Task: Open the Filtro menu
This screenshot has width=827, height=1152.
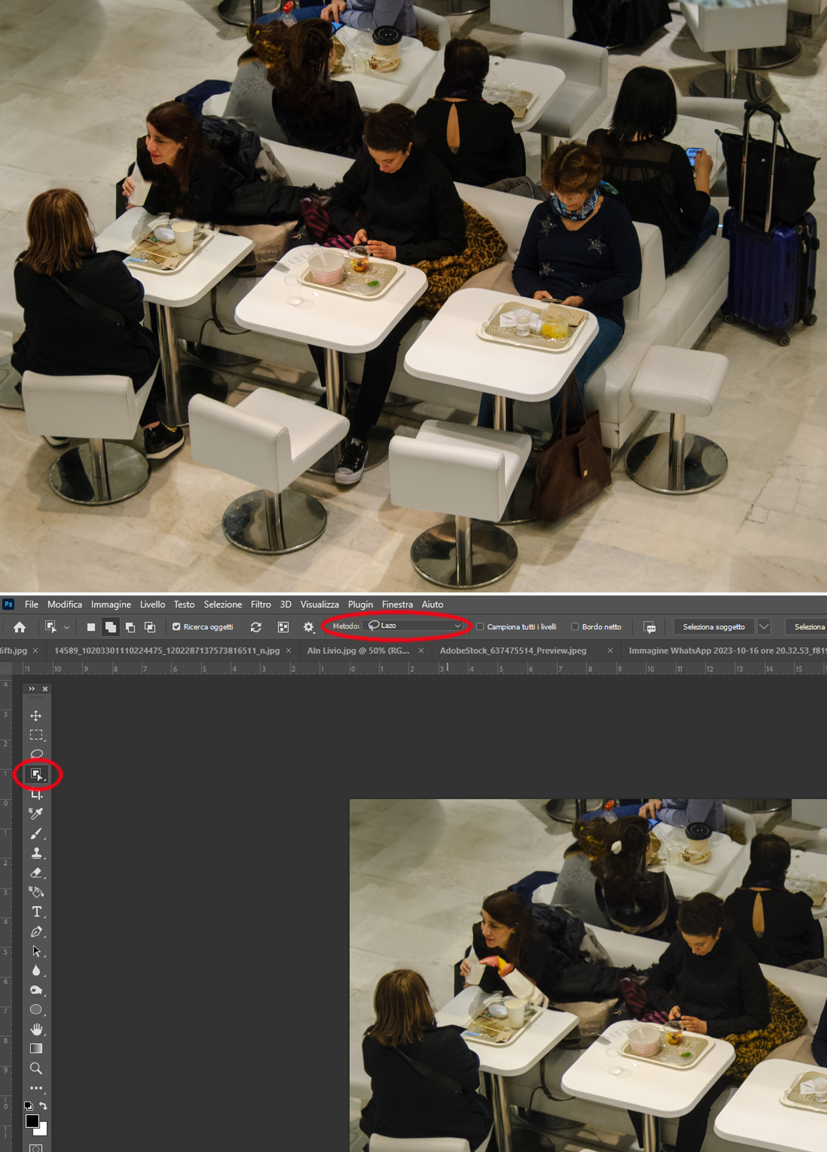Action: 260,604
